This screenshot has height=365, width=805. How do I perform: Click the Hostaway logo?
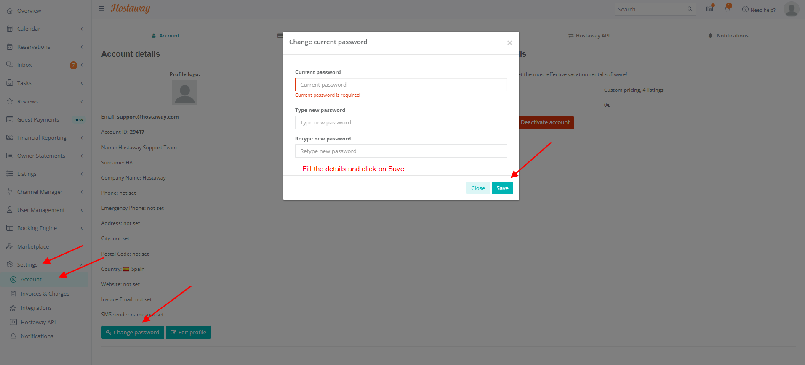tap(131, 8)
